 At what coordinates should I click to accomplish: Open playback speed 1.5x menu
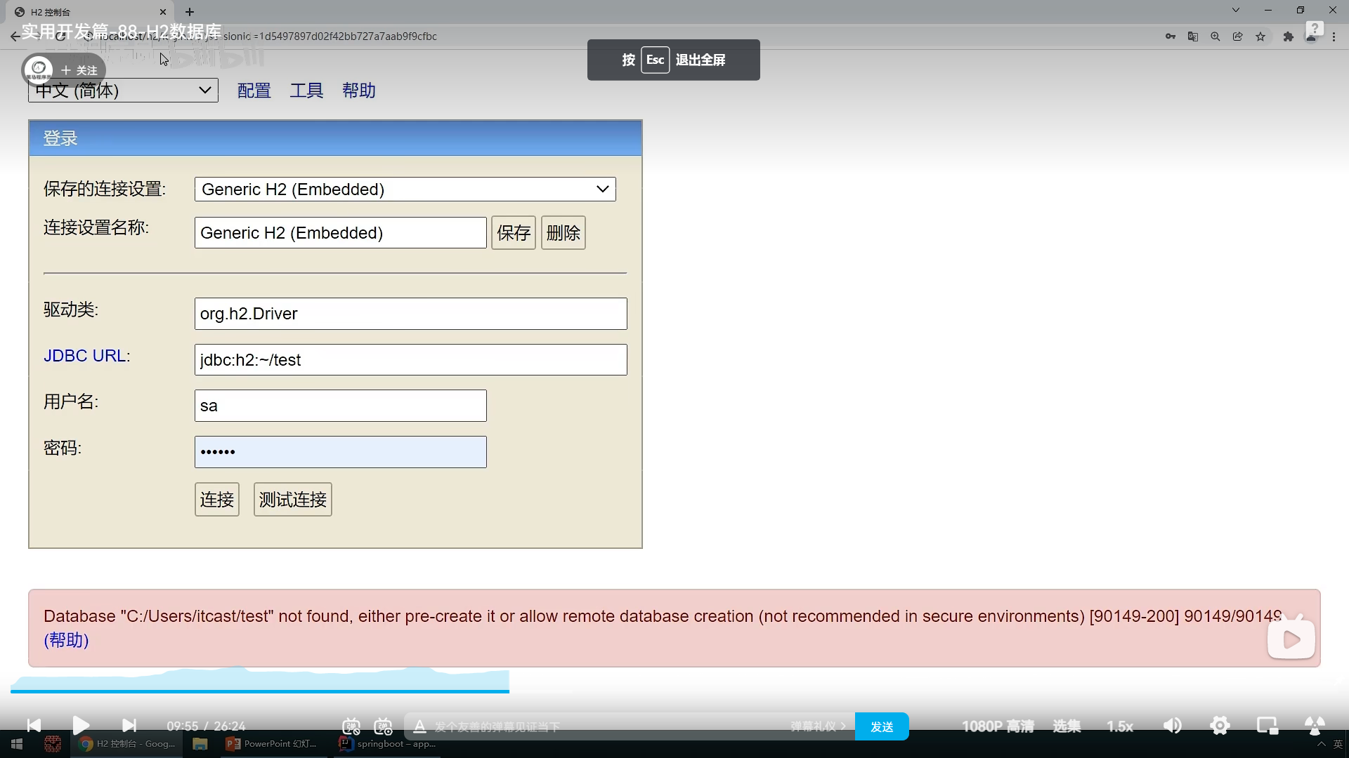[x=1119, y=726]
